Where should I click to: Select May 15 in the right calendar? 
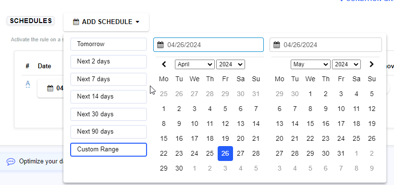pyautogui.click(x=310, y=123)
